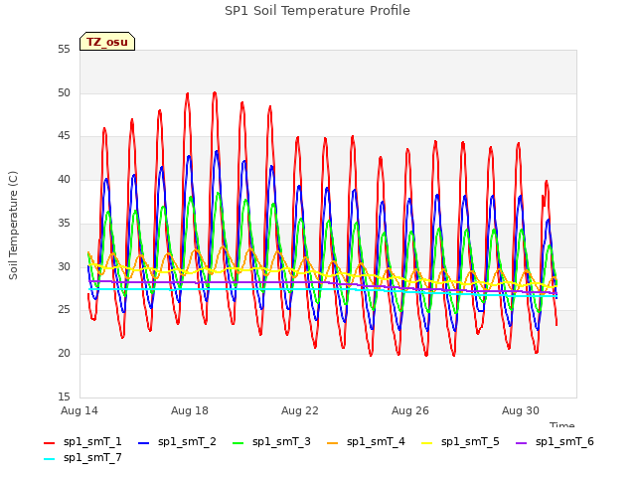Click the 25 y-axis tick label
This screenshot has width=636, height=477.
click(x=64, y=310)
